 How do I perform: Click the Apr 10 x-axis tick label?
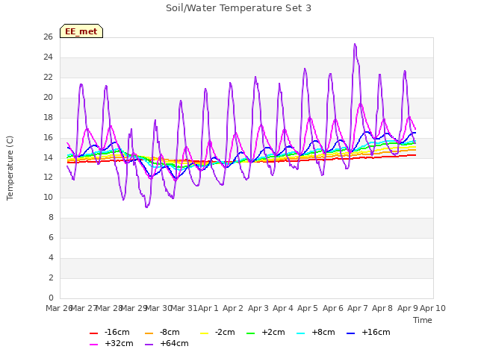(x=432, y=308)
